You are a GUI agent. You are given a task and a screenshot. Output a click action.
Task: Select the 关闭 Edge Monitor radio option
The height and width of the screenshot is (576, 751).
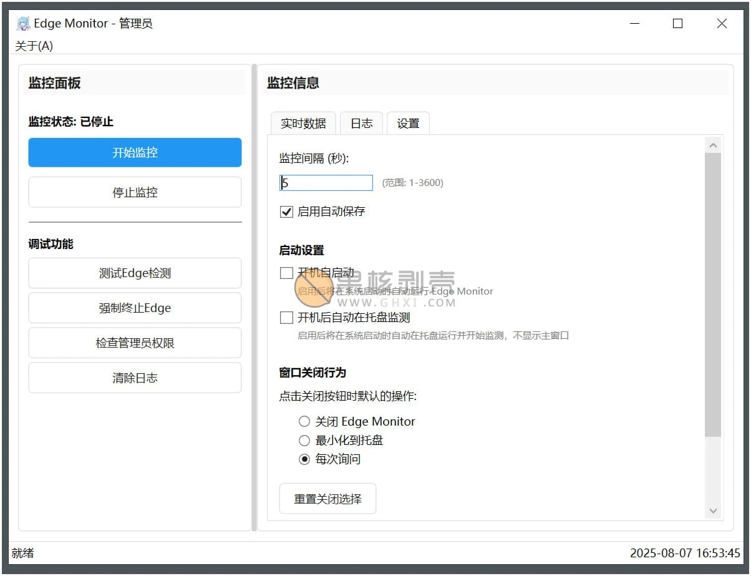tap(304, 421)
